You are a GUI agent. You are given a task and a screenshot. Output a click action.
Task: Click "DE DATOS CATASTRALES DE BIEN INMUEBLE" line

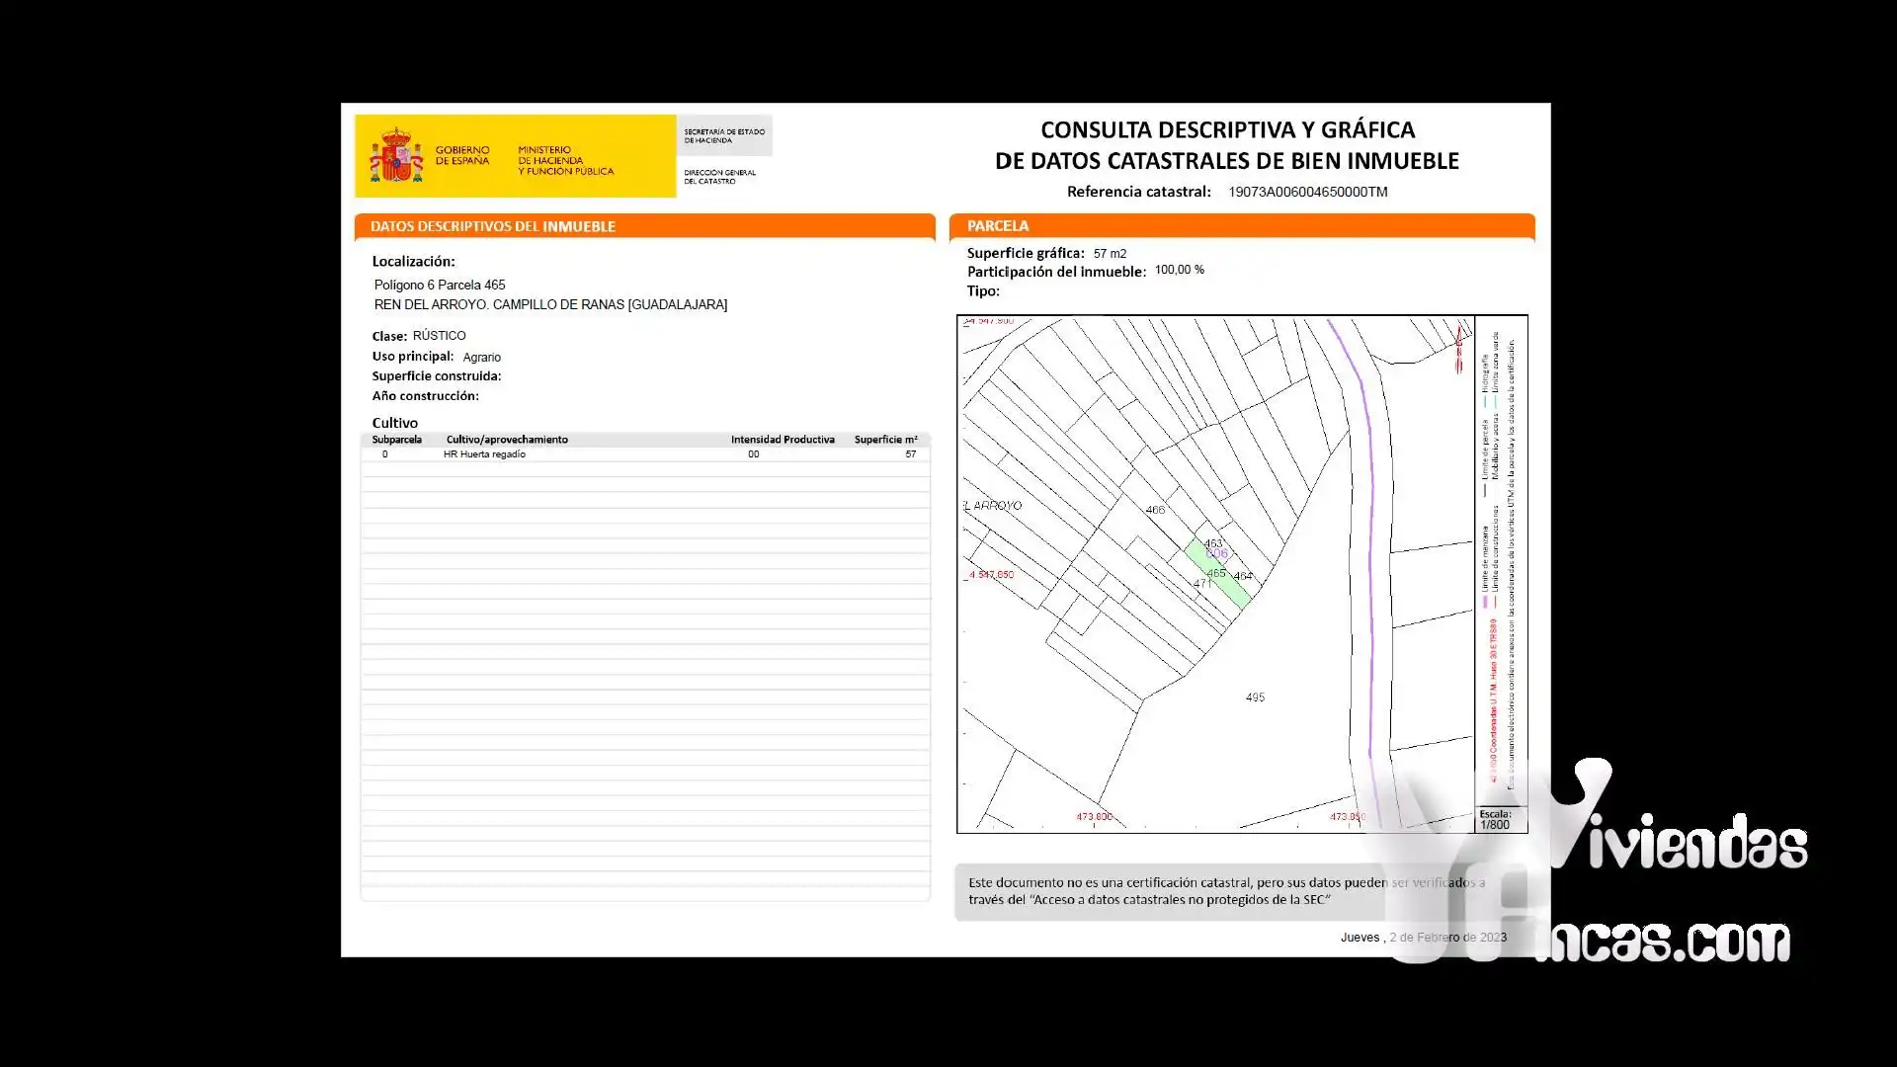click(x=1227, y=161)
